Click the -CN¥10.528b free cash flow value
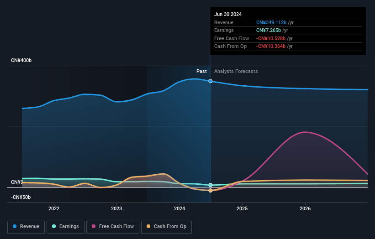 pyautogui.click(x=271, y=38)
